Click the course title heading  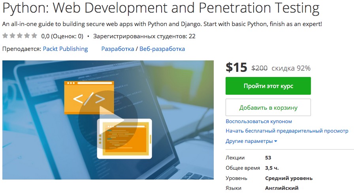click(x=161, y=8)
